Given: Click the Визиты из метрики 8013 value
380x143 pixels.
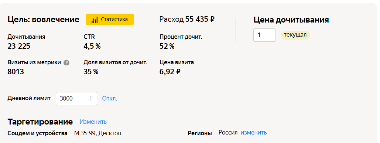Looking at the screenshot, I should (16, 72).
